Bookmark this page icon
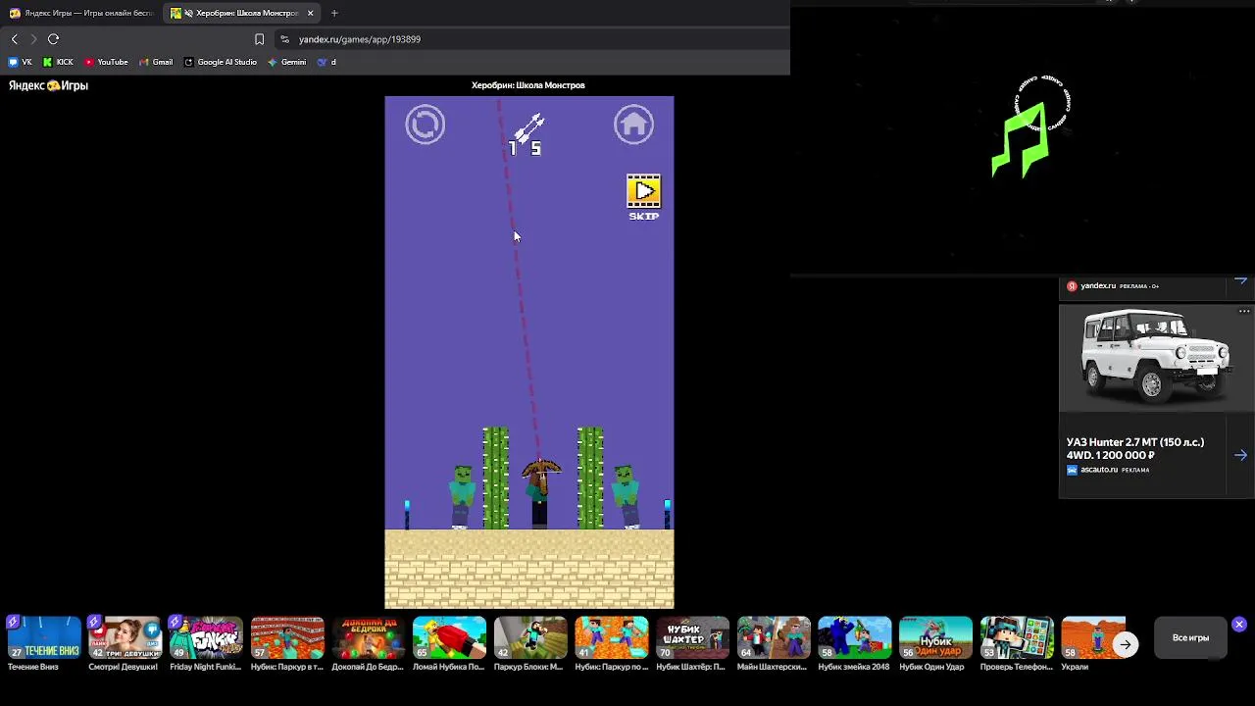Screen dimensions: 1255x706 pyautogui.click(x=259, y=39)
